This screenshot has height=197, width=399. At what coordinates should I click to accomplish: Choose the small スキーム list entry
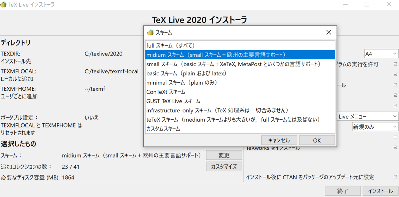tap(240, 64)
